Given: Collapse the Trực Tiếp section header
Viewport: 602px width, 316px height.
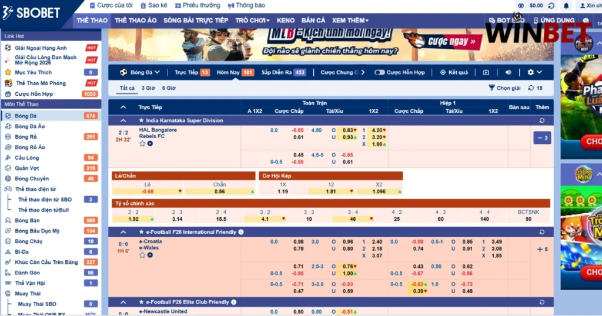Looking at the screenshot, I should point(123,107).
